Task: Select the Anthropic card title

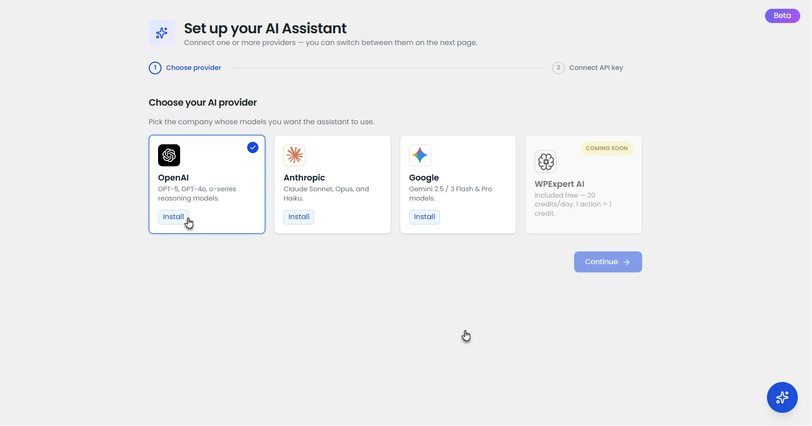Action: point(304,178)
